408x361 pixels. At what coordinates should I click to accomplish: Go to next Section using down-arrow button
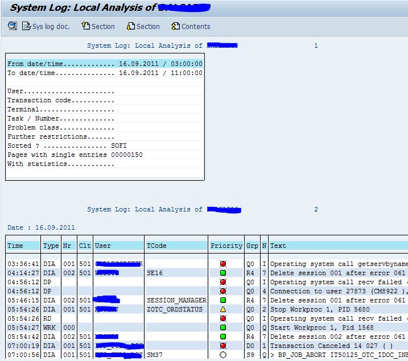tap(143, 26)
